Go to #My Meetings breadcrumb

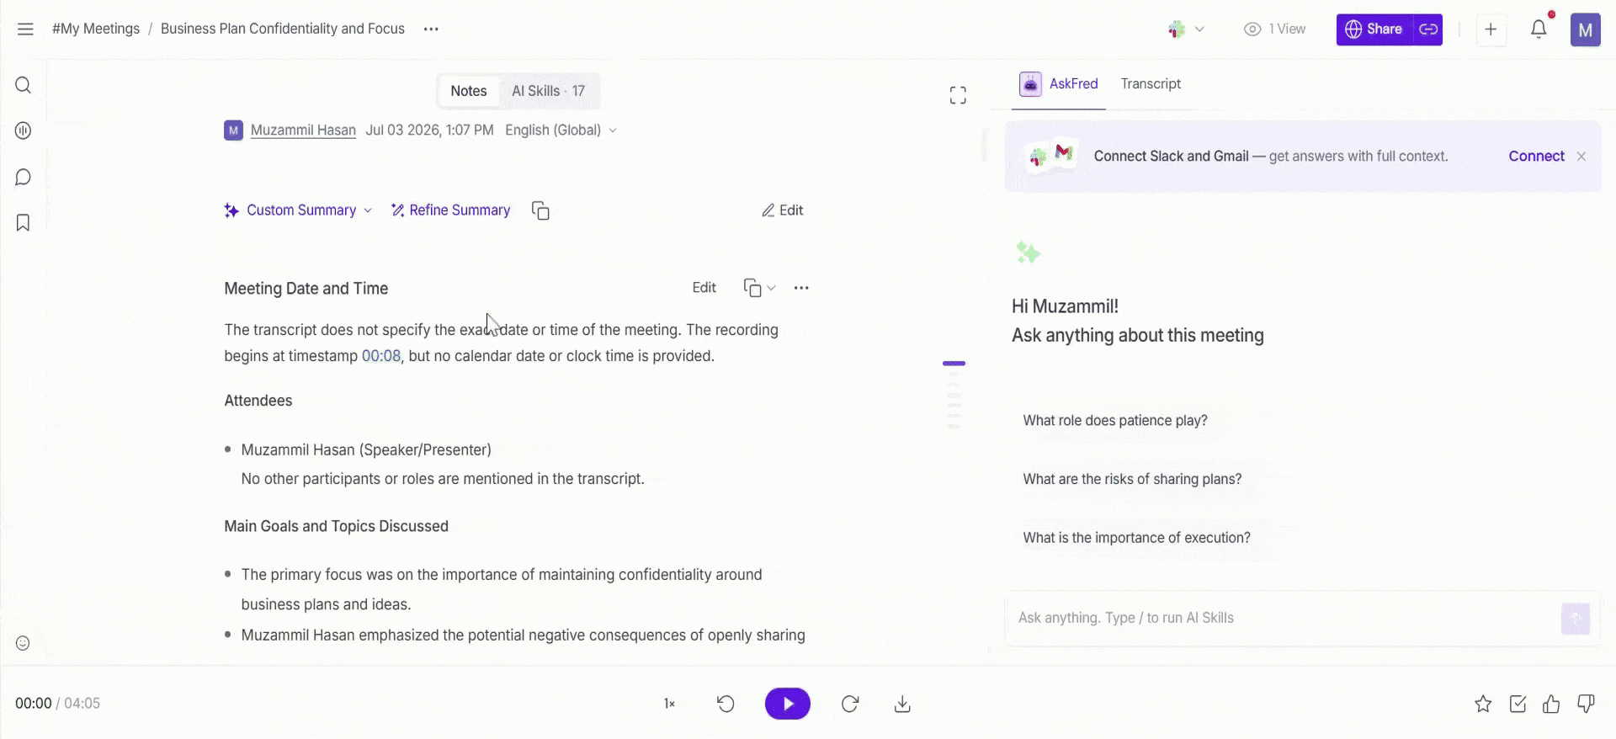coord(96,29)
